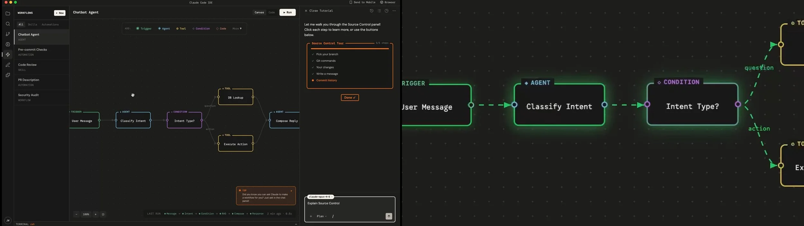Open the PR Description automation
Image resolution: width=804 pixels, height=226 pixels.
tap(41, 82)
